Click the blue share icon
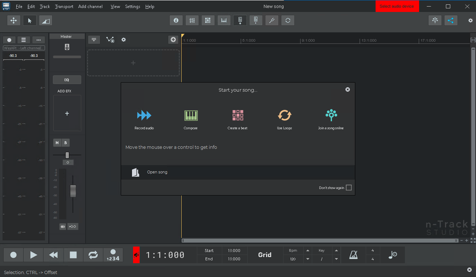This screenshot has width=476, height=277. [451, 20]
